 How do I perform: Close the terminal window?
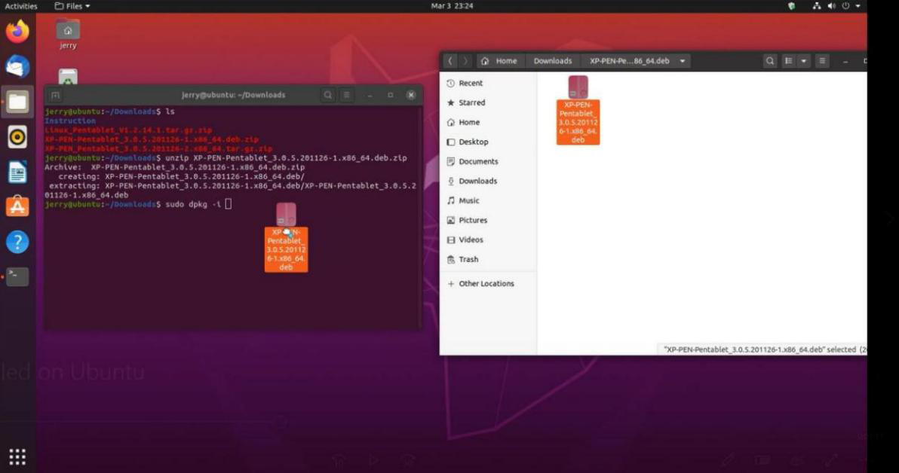pos(411,95)
